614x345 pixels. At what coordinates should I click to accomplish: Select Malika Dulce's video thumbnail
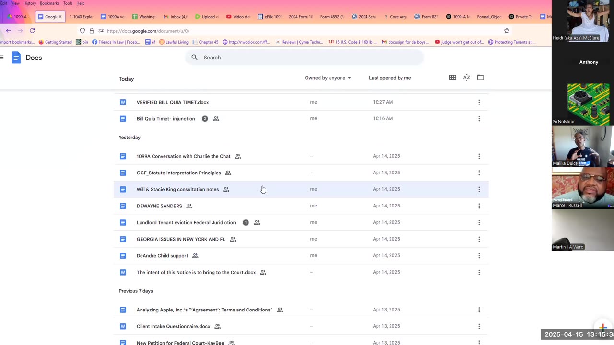tap(583, 147)
